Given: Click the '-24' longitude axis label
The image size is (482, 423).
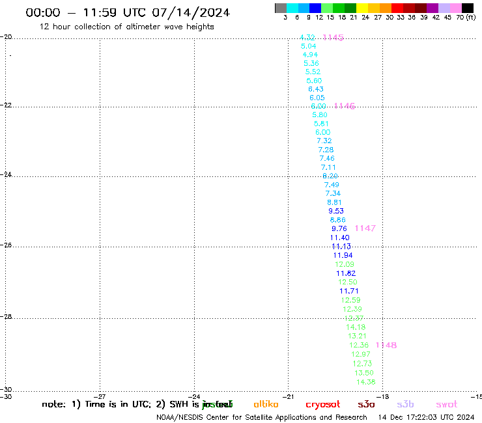Looking at the screenshot, I should (x=194, y=396).
